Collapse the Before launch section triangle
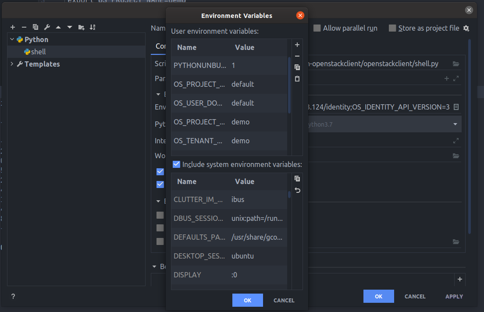This screenshot has width=484, height=312. click(x=154, y=266)
